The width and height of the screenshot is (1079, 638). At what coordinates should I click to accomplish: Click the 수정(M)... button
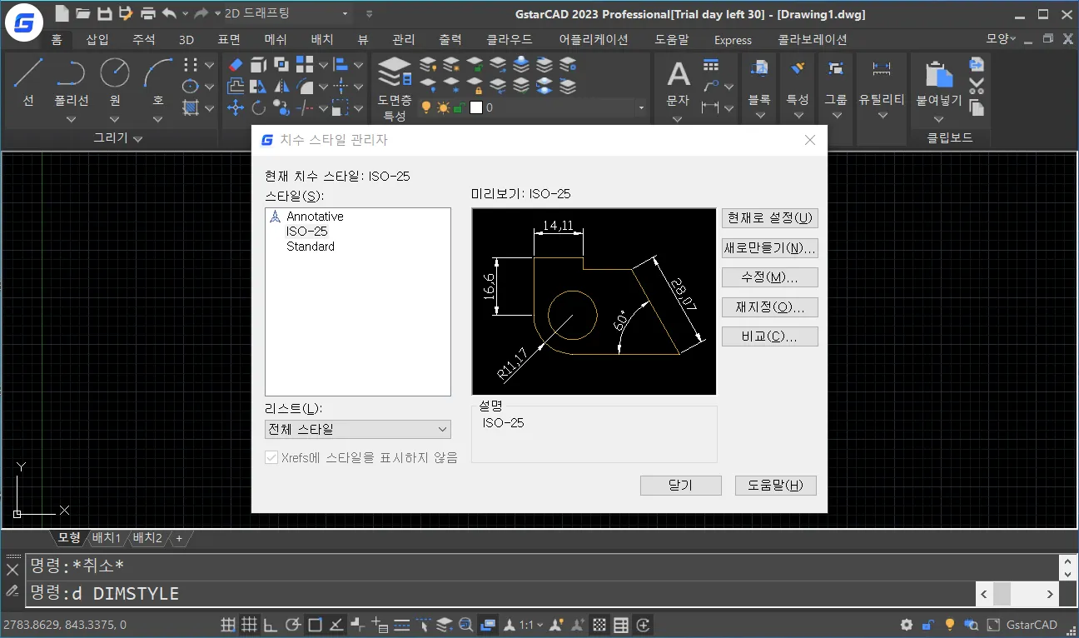tap(770, 277)
